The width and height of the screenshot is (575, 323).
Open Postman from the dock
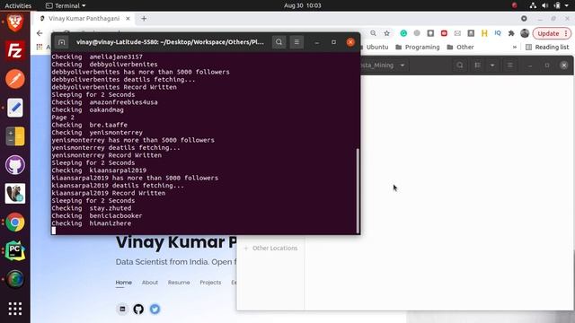coord(15,79)
